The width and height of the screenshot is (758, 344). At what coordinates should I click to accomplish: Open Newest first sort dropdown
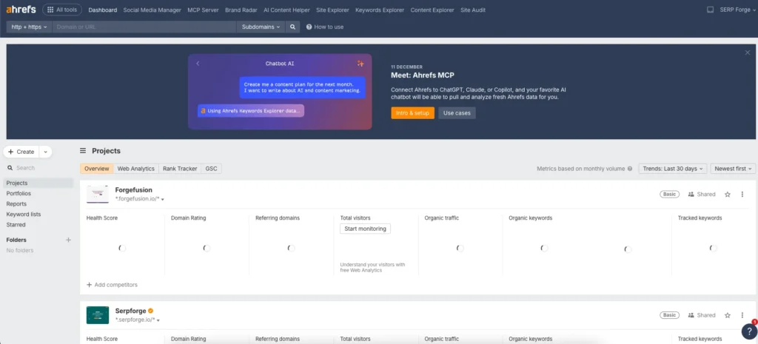(x=733, y=169)
